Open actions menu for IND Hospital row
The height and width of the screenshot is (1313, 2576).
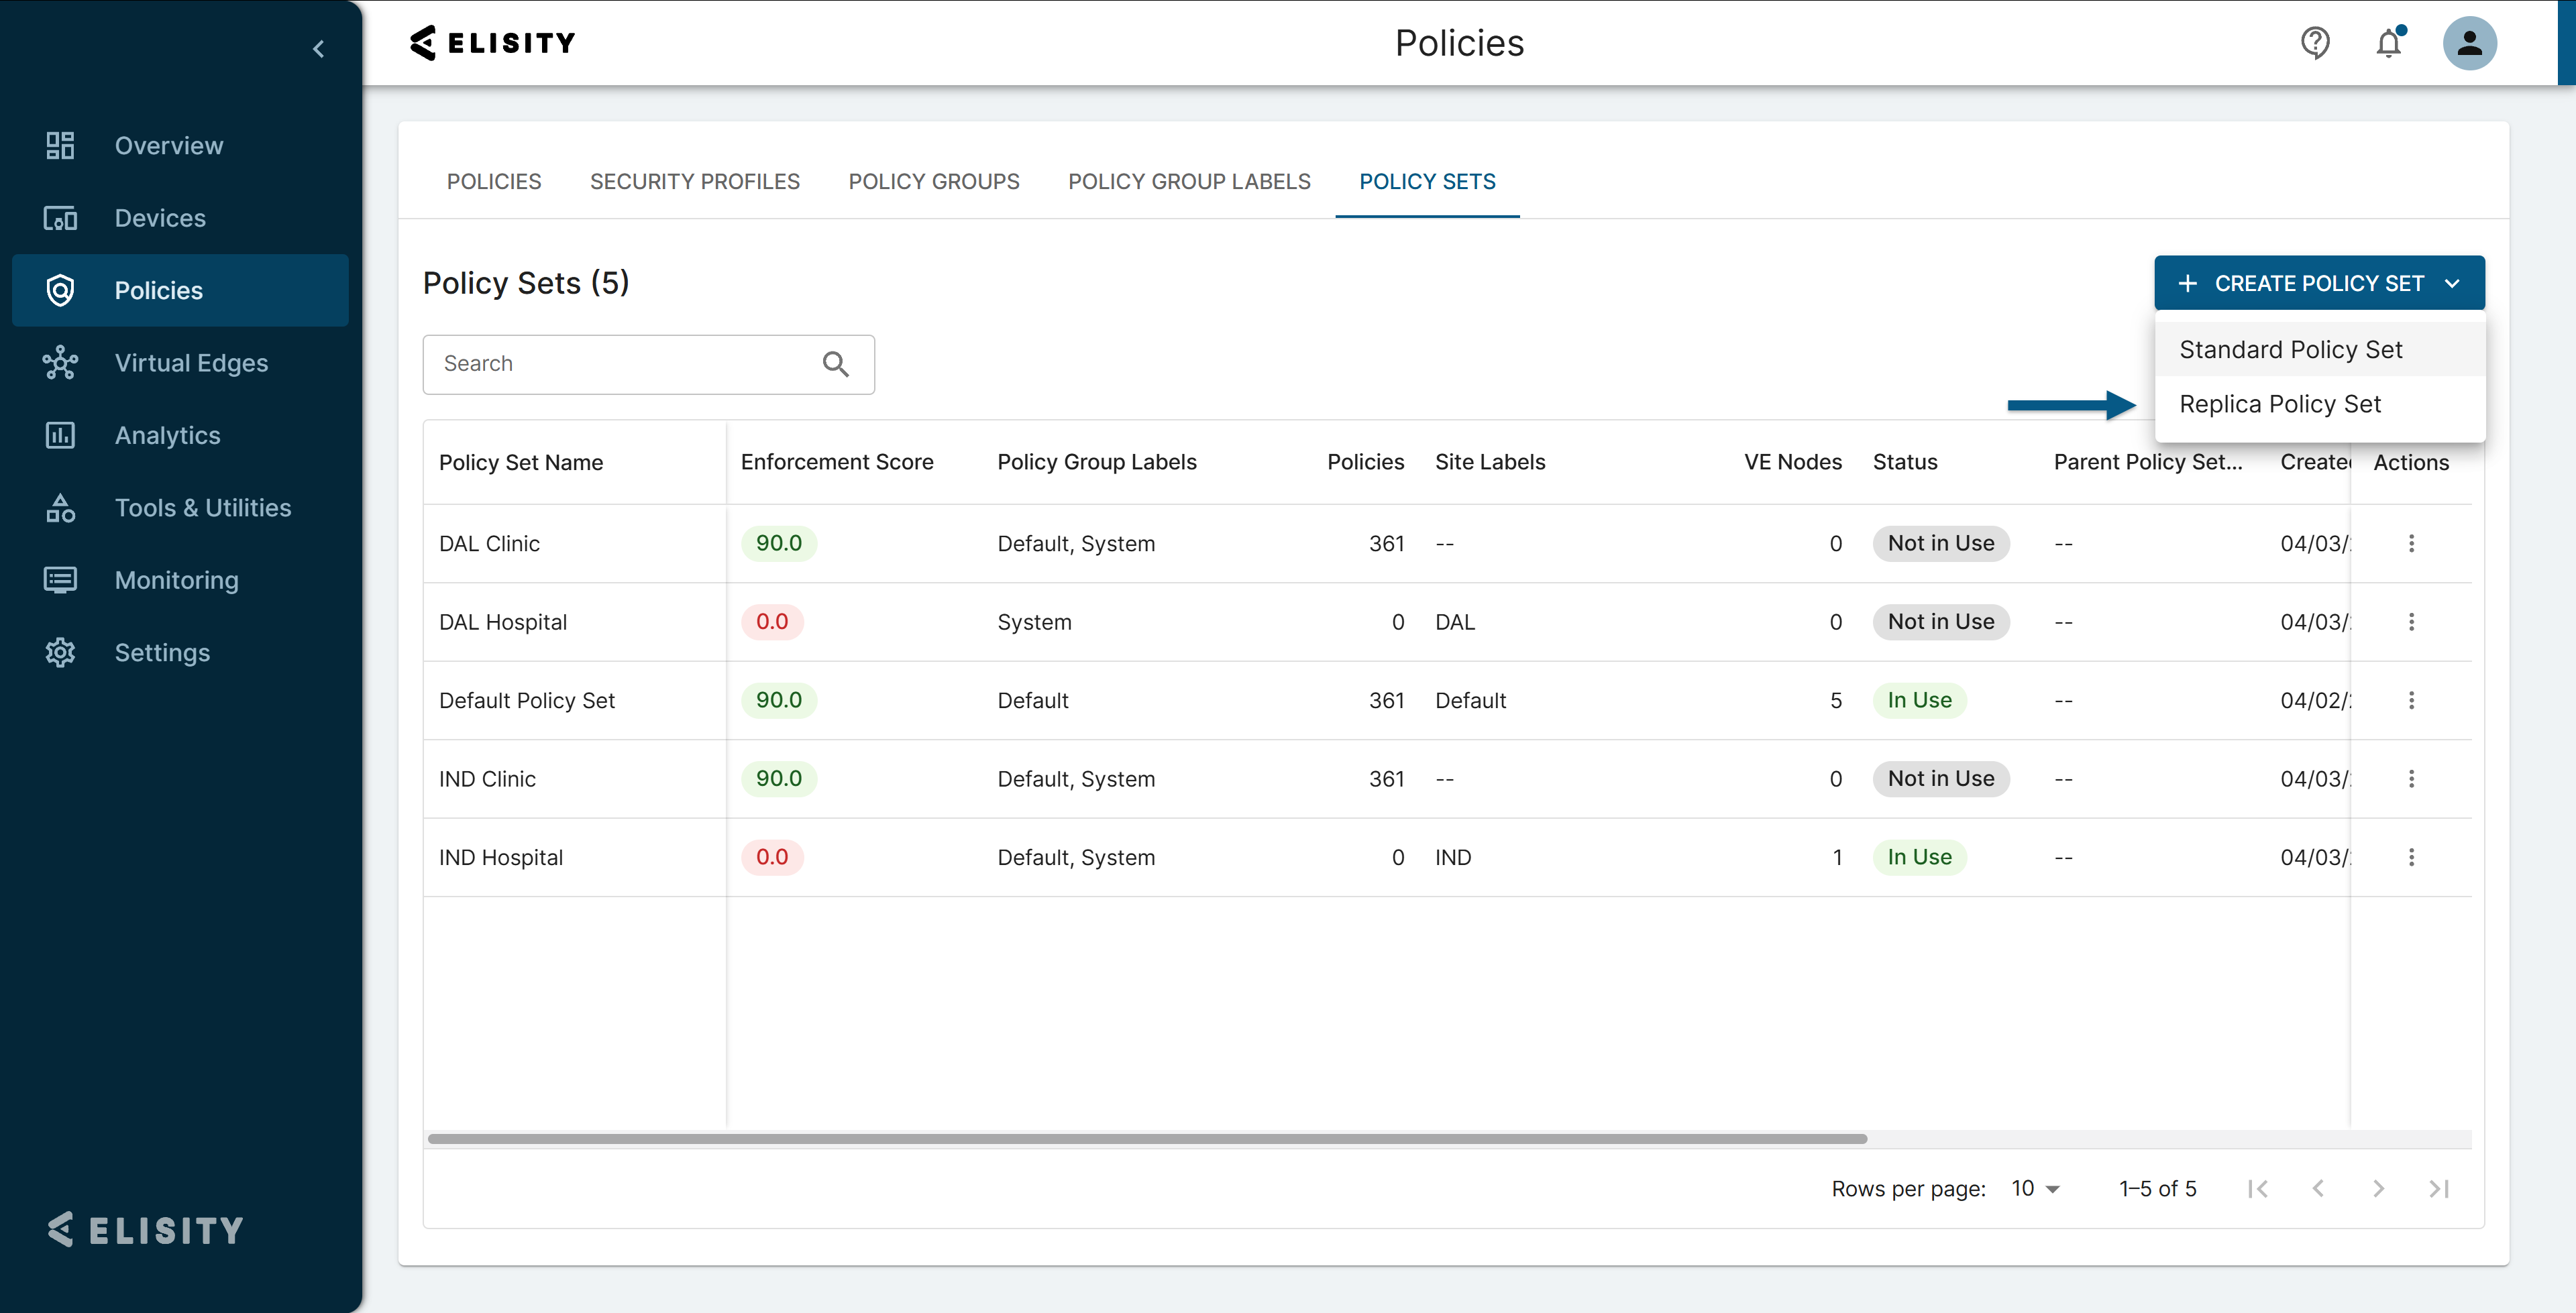[x=2410, y=857]
